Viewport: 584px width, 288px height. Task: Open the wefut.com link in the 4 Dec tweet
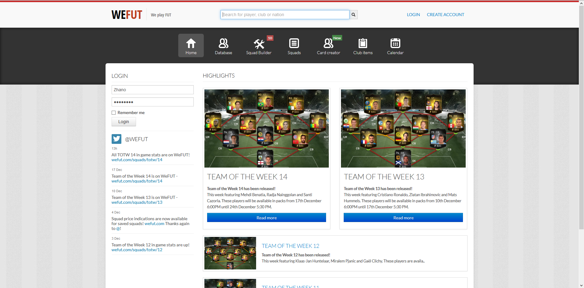click(154, 224)
